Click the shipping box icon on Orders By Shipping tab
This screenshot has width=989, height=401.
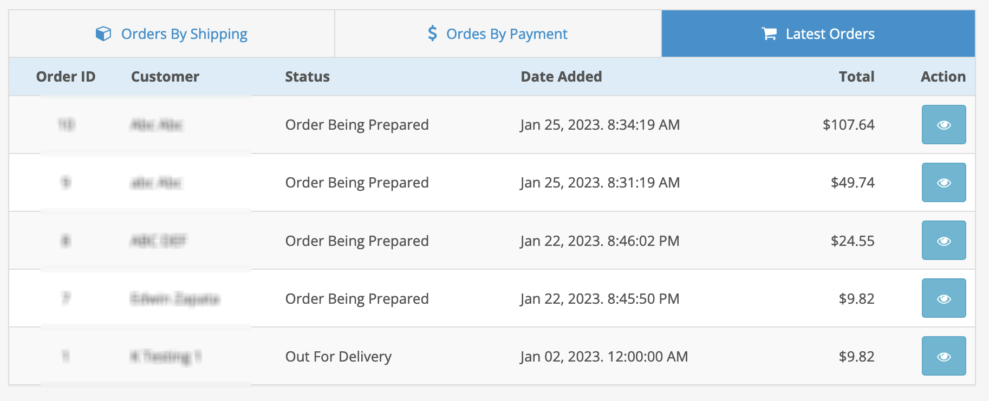click(x=103, y=34)
